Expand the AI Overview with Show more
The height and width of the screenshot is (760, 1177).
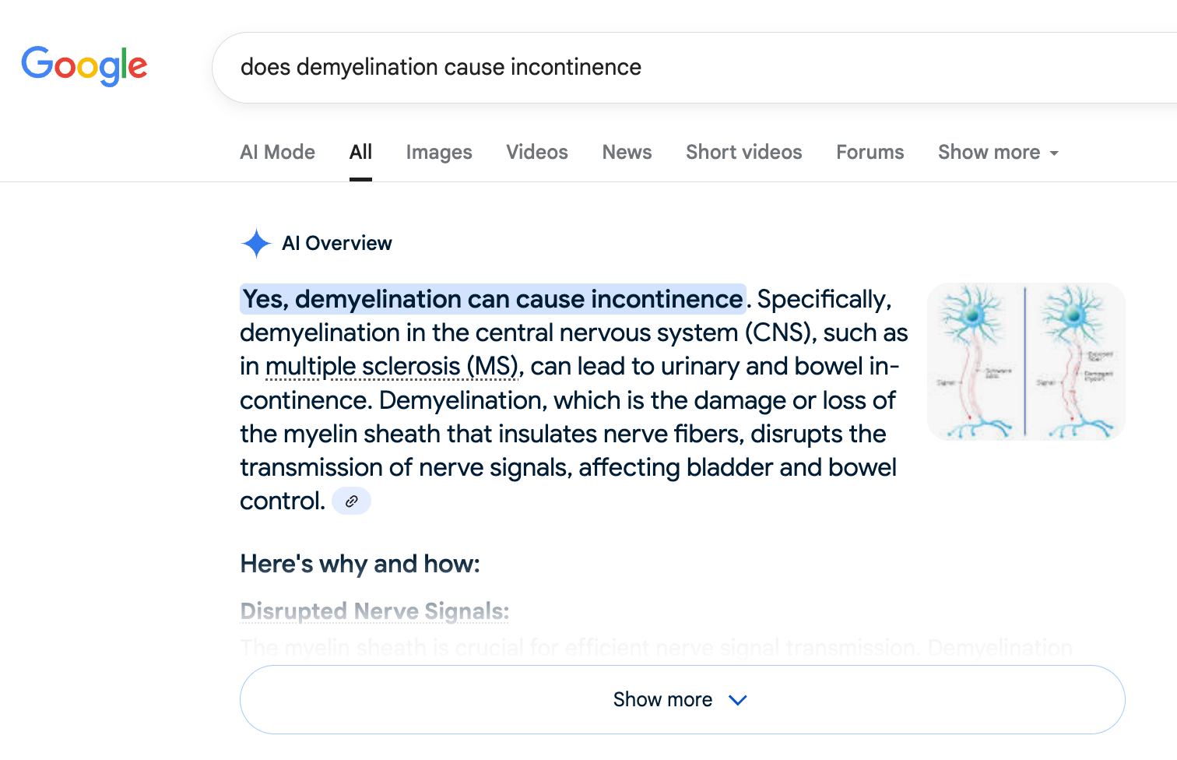click(x=662, y=699)
